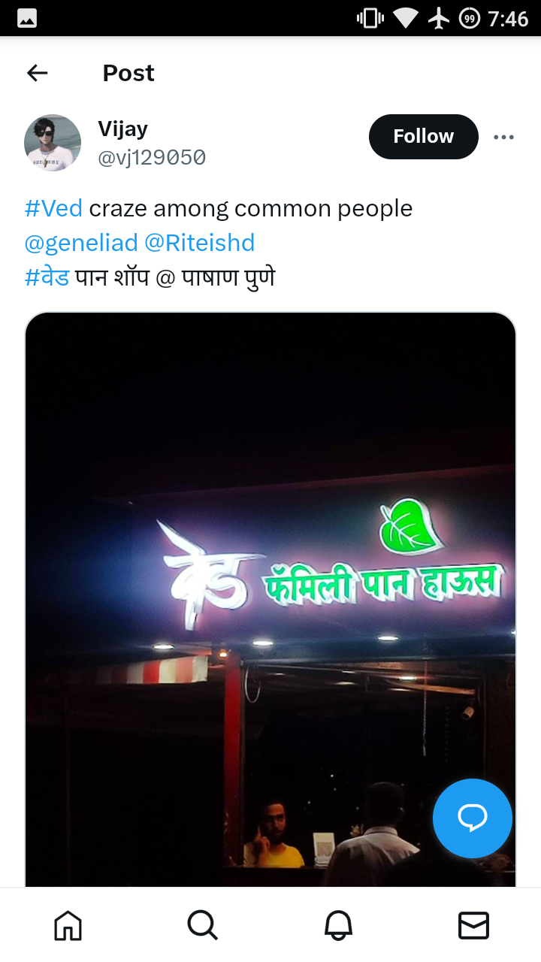View the pan shop photo fullscreen
The width and height of the screenshot is (541, 962).
270,600
